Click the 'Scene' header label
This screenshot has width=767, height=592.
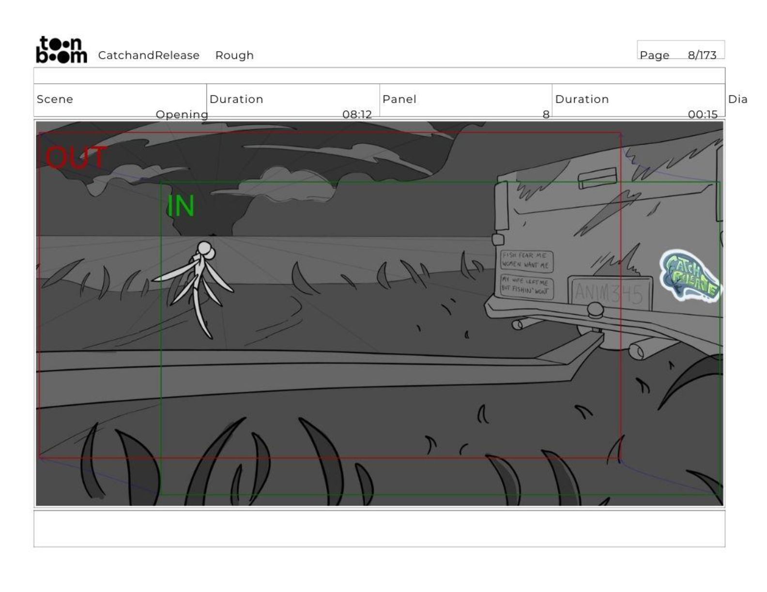pyautogui.click(x=55, y=99)
